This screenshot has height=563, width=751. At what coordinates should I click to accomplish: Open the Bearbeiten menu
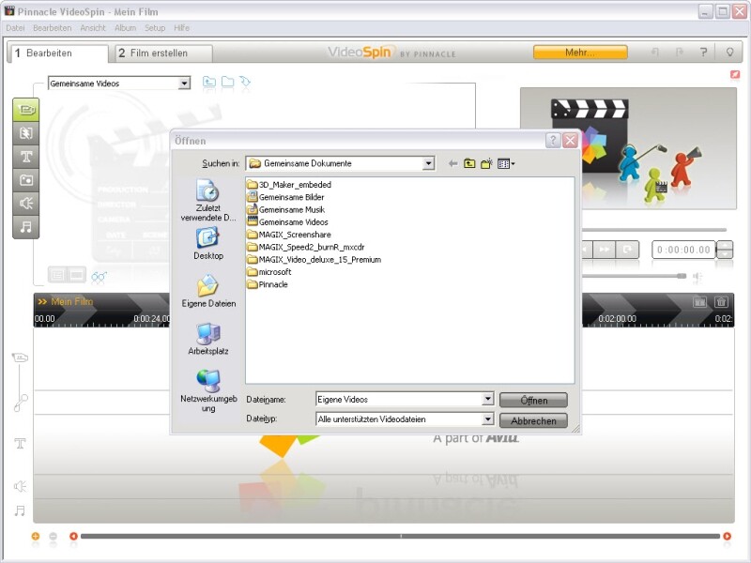coord(53,28)
